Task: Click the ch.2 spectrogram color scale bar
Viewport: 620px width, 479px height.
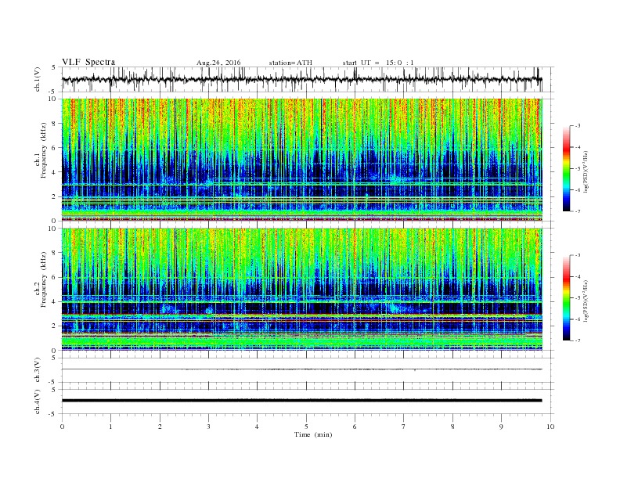Action: tap(567, 298)
